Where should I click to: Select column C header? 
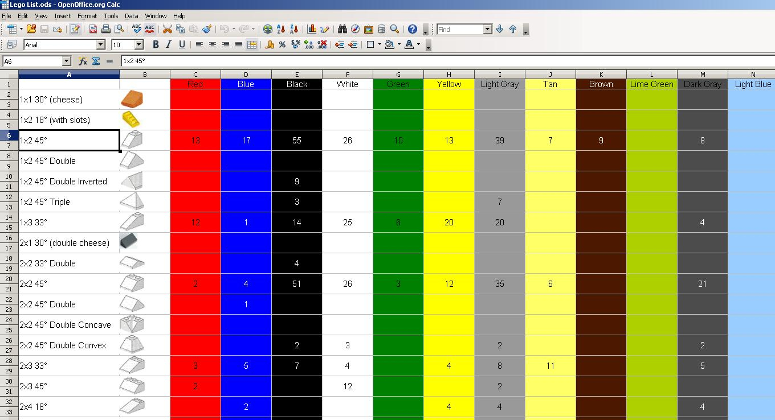195,75
